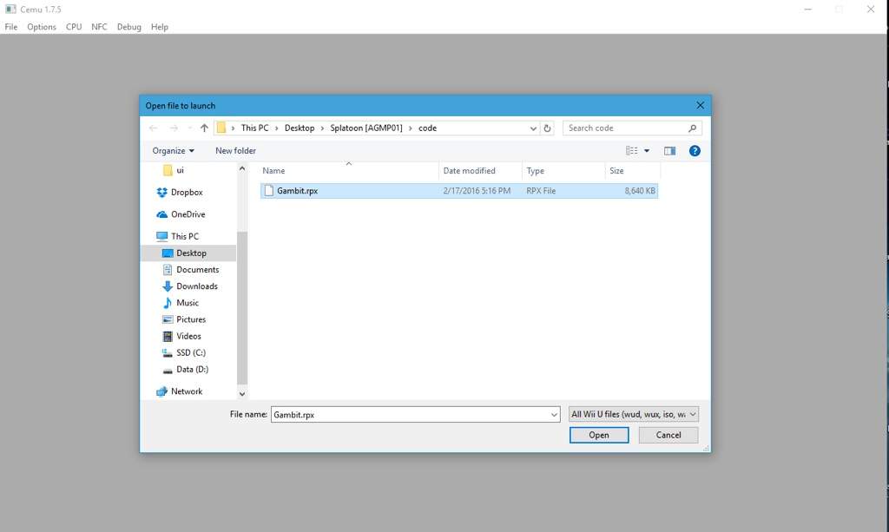The image size is (889, 532).
Task: Go up one folder level arrow
Action: point(204,128)
